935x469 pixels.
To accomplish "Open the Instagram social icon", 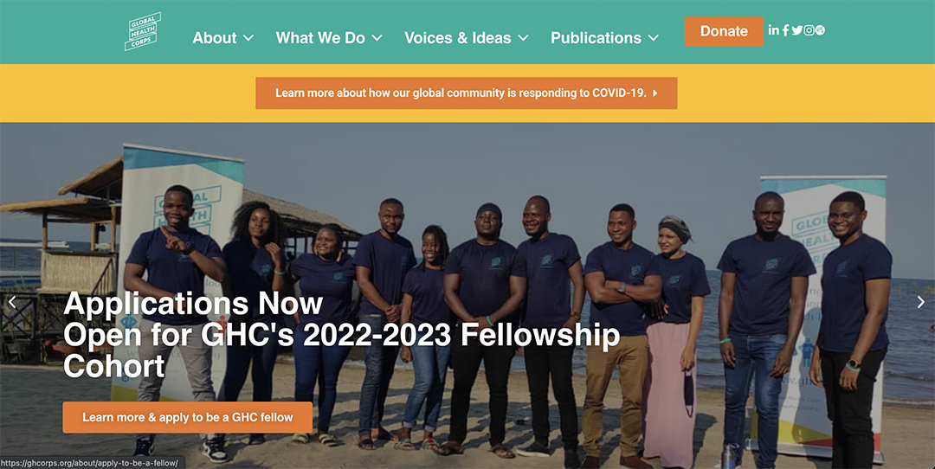I will coord(809,30).
